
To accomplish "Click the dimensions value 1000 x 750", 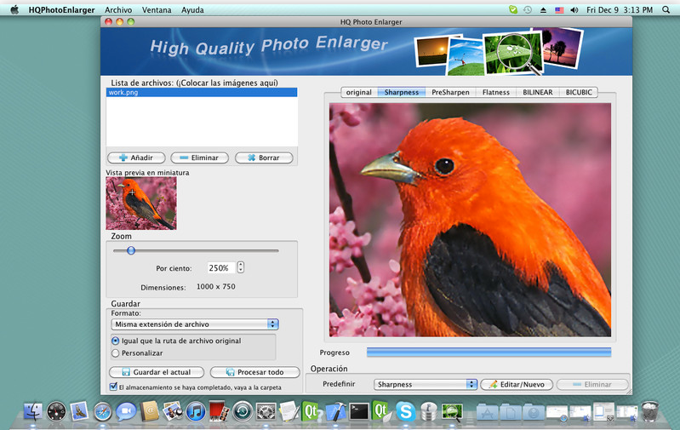I will [x=216, y=286].
